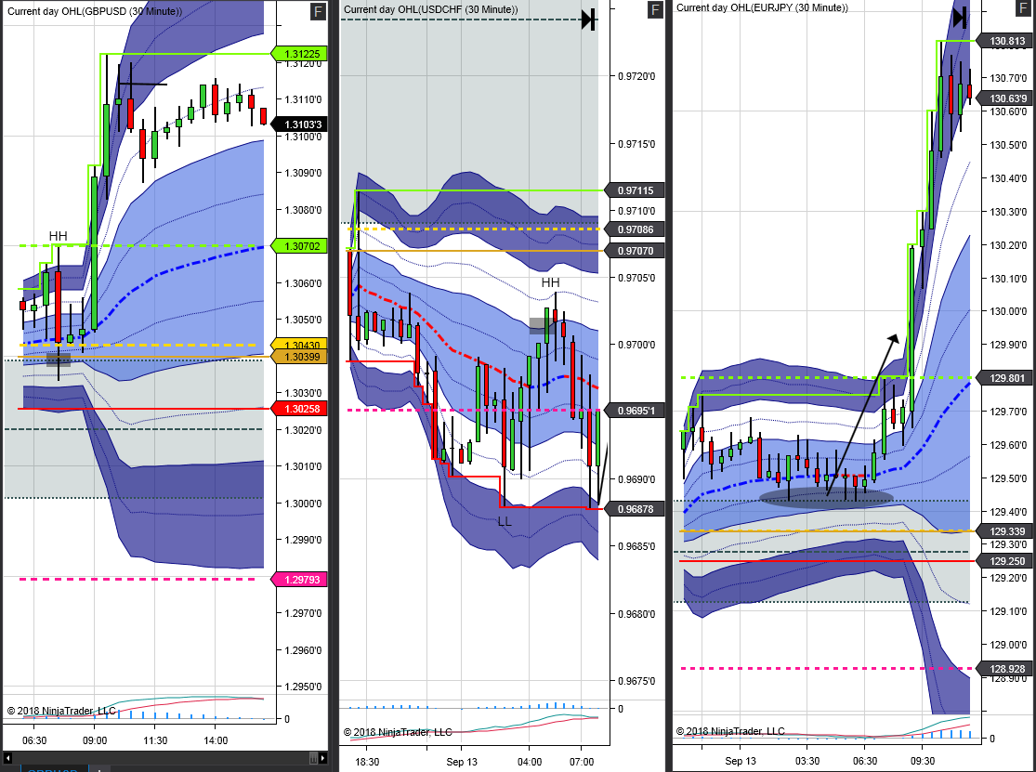Click the 130.00'0 axis value in EURJPY chart
The image size is (1036, 772).
[1008, 311]
